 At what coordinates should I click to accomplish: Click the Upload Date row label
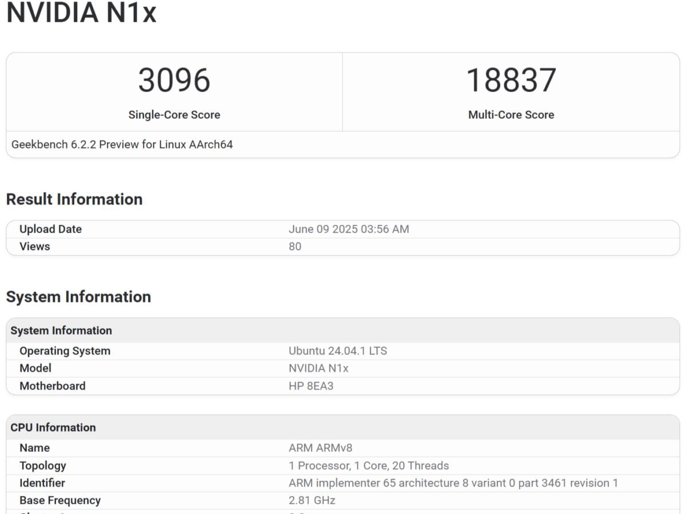pos(50,229)
